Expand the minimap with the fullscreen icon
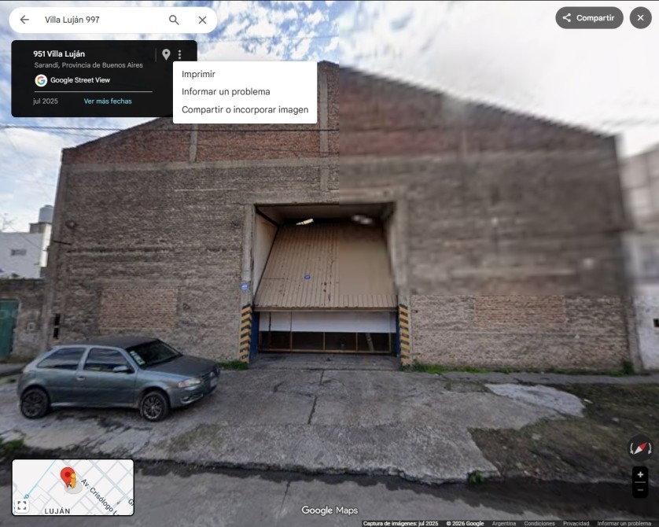Image resolution: width=659 pixels, height=527 pixels. [22, 506]
